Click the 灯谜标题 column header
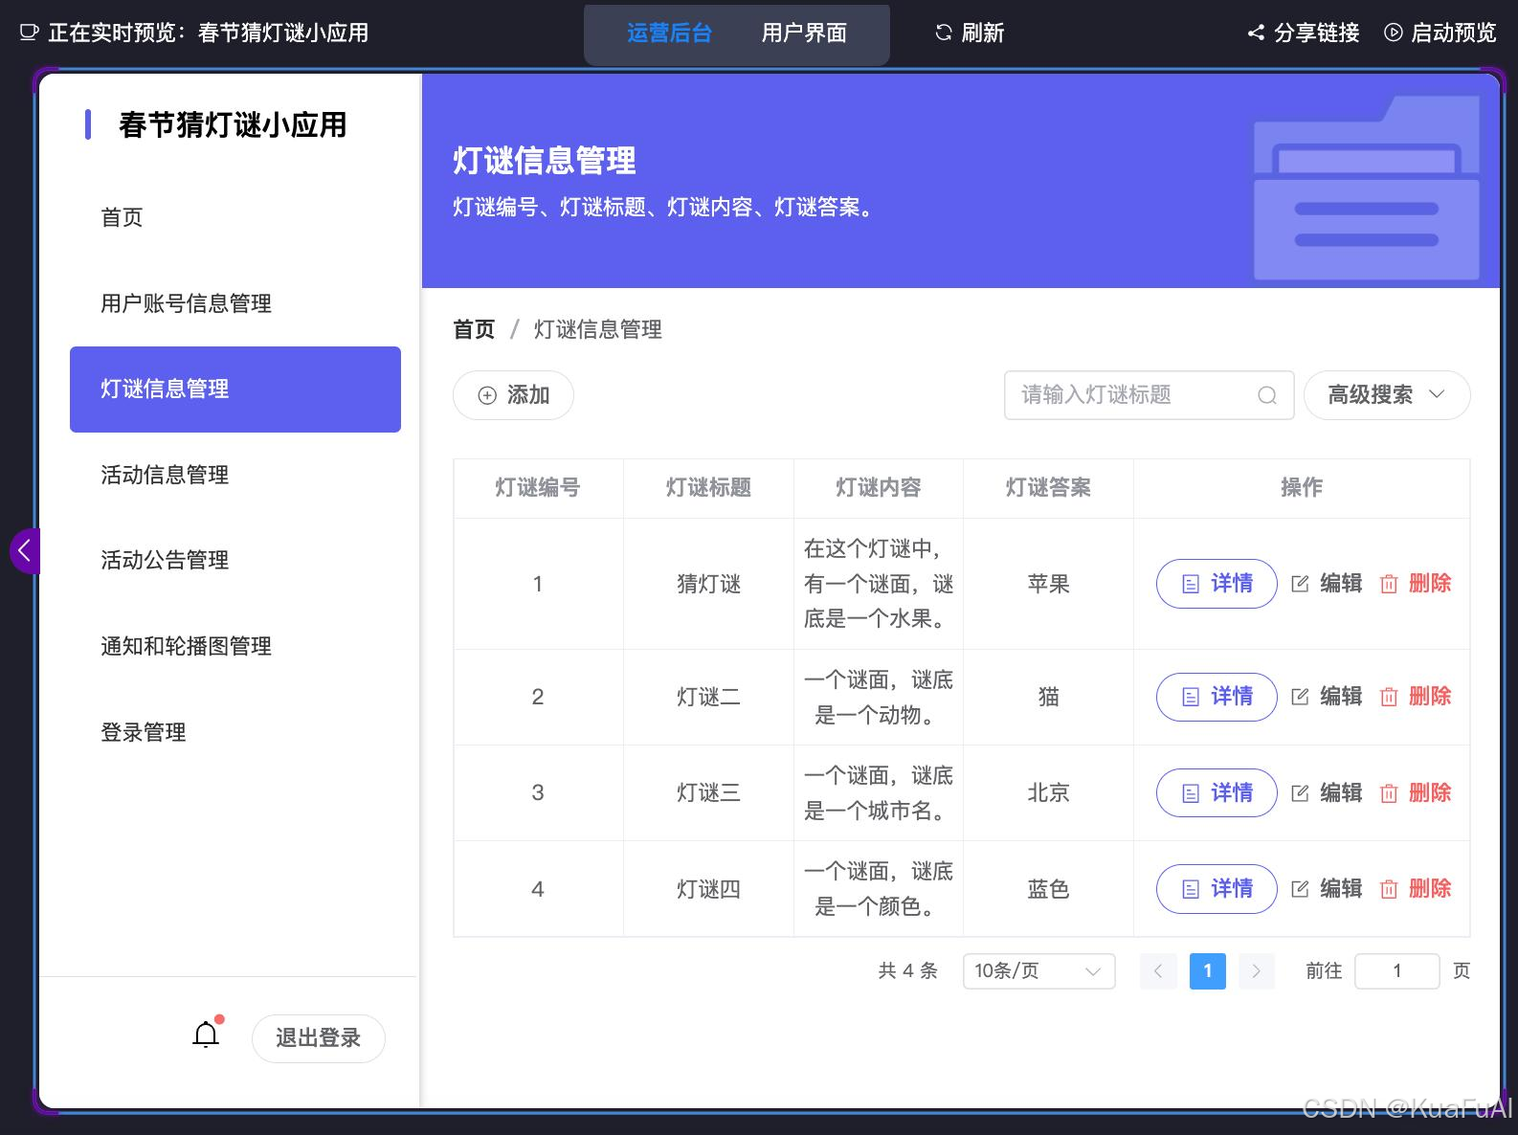Viewport: 1518px width, 1135px height. tap(708, 488)
